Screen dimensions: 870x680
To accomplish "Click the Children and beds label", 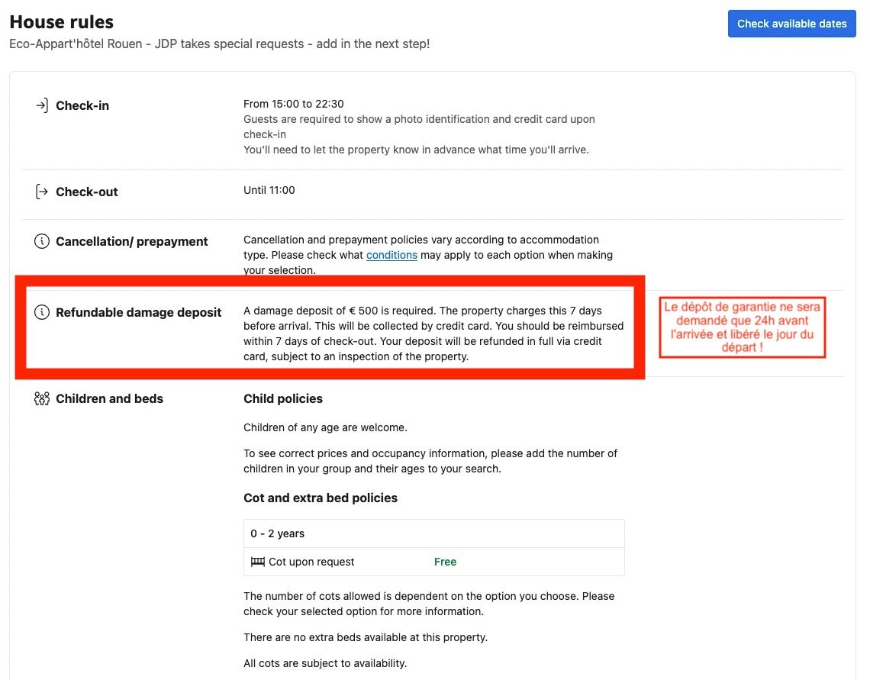I will [x=109, y=398].
